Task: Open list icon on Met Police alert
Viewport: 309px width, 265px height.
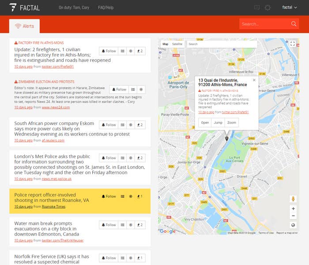Action: tap(122, 158)
